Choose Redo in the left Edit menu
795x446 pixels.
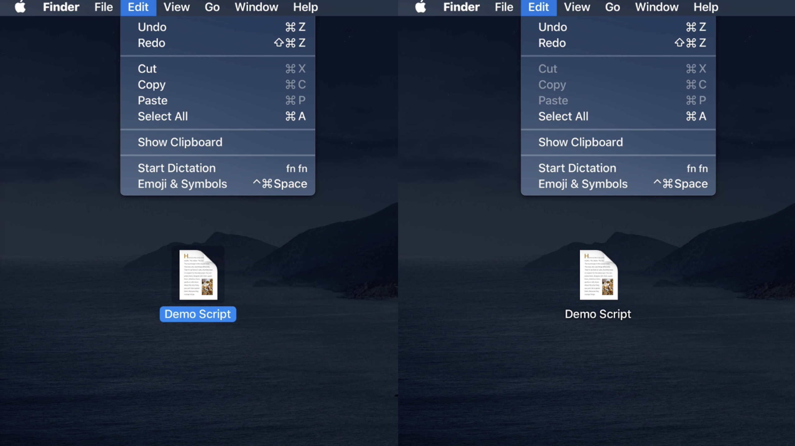151,43
